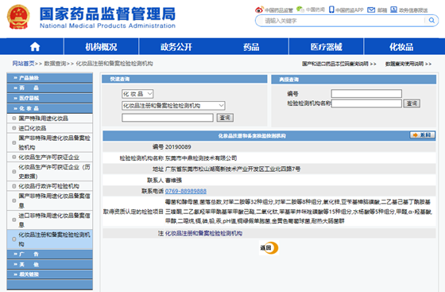Open the 邮箱 mail icon

pos(371,10)
